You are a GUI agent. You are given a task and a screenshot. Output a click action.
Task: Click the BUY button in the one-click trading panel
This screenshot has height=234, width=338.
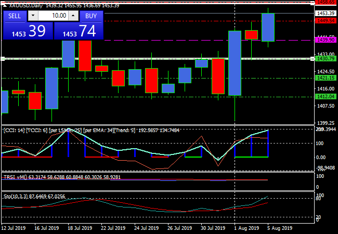pos(91,16)
